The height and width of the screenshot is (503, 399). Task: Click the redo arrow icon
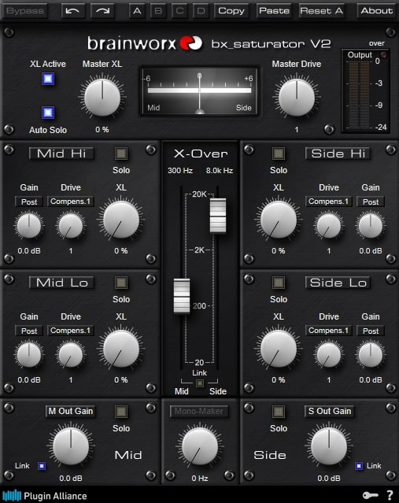click(102, 11)
